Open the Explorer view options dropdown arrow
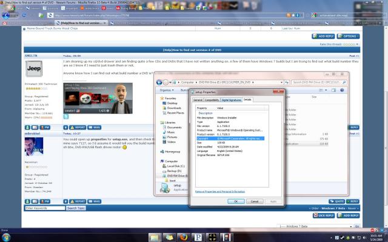Image resolution: width=388 pixels, height=242 pixels. [x=326, y=90]
